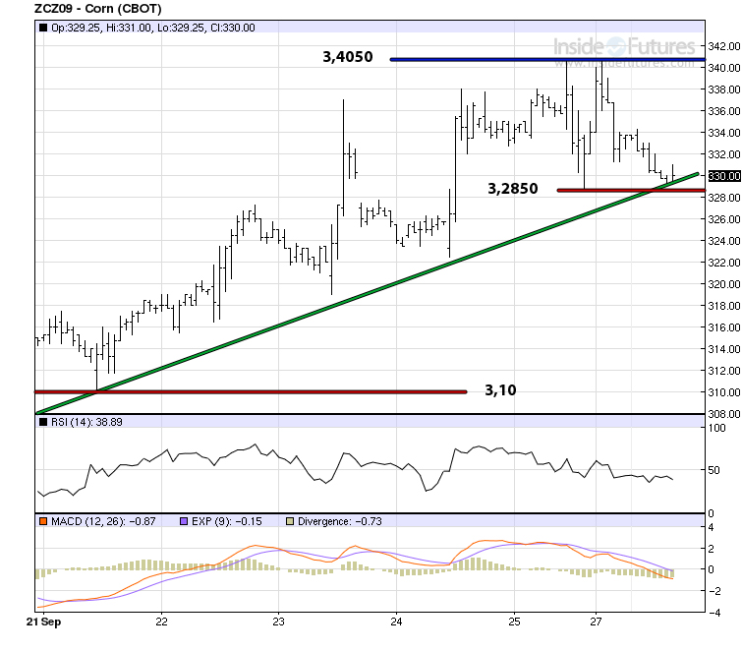Click the 24 date axis label
Image resolution: width=742 pixels, height=652 pixels.
[396, 622]
